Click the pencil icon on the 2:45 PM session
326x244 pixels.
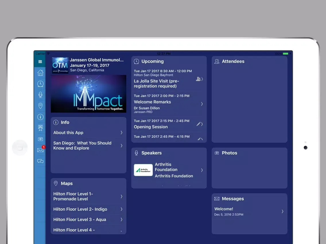pos(199,139)
